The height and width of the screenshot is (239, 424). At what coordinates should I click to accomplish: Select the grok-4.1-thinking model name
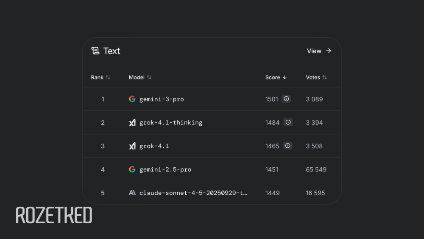pos(171,123)
